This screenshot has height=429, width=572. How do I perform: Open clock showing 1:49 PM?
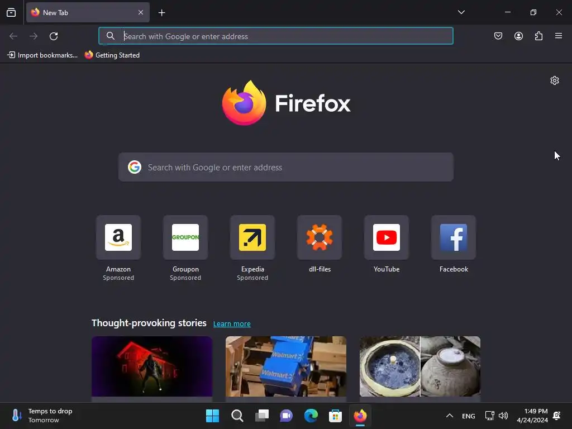coord(532,416)
